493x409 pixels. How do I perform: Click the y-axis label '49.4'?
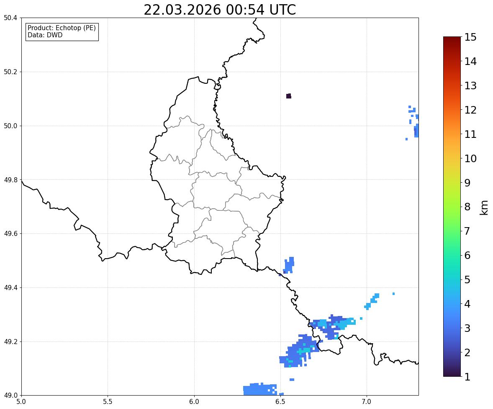click(10, 287)
